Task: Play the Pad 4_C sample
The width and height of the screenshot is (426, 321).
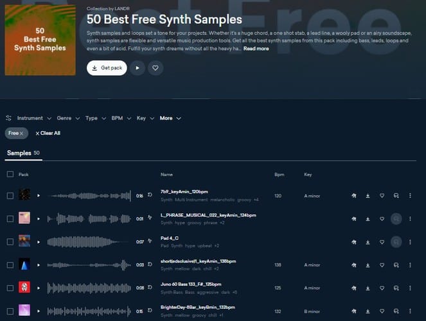Action: coord(39,242)
